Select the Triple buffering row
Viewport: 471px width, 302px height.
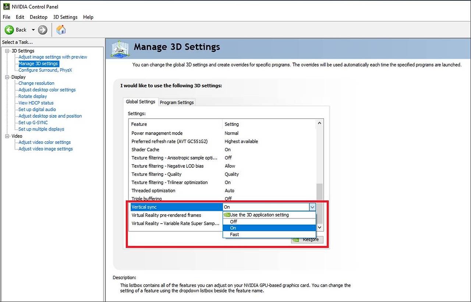coord(222,199)
